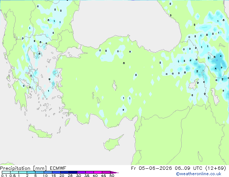Click the '15' legend scale label
229x177 pixels.
53,176
